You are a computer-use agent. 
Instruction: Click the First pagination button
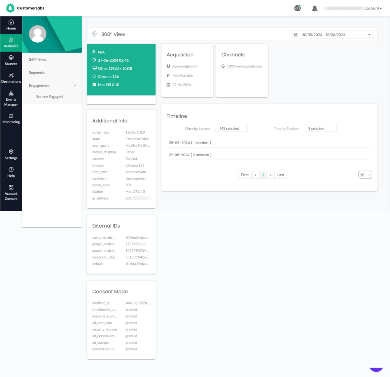tap(245, 175)
